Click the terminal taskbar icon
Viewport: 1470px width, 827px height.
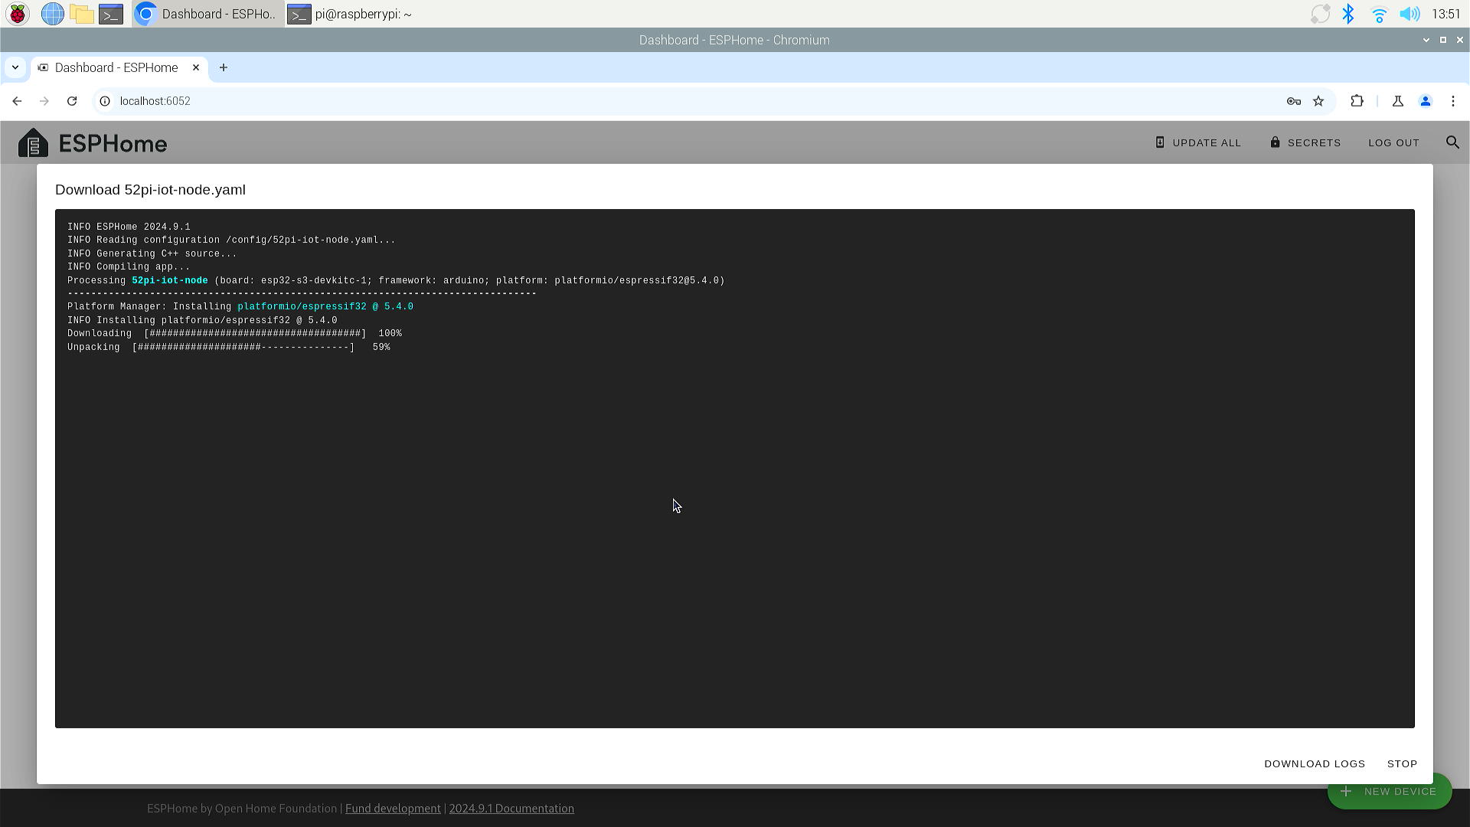112,14
